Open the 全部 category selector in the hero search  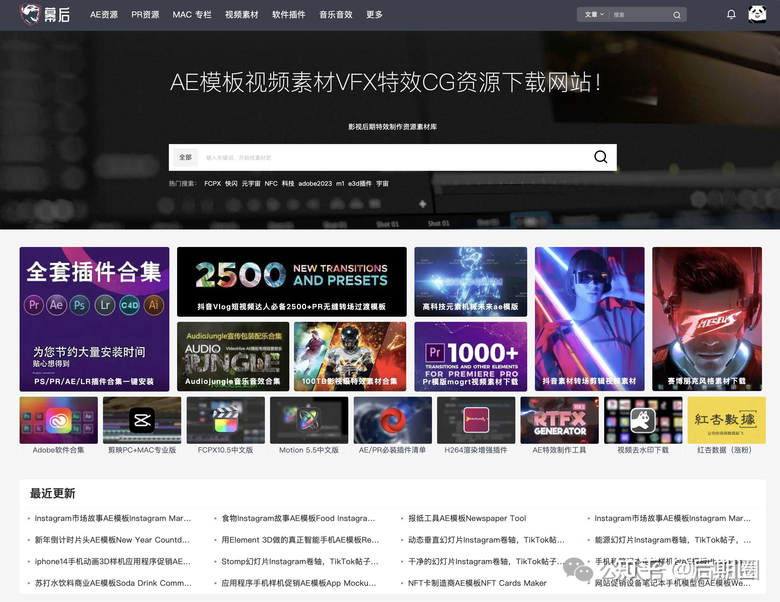coord(185,157)
